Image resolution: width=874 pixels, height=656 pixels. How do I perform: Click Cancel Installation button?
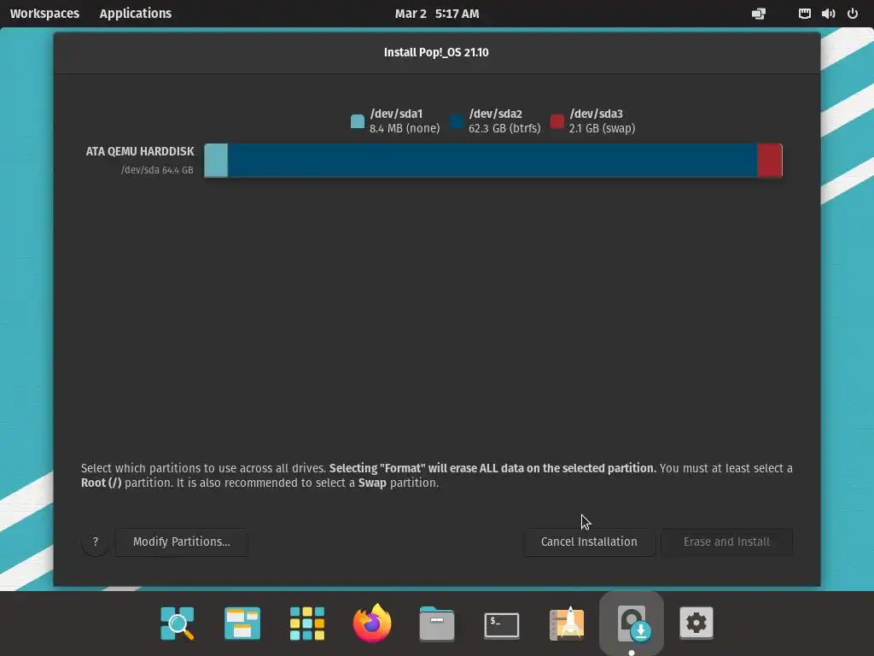click(x=589, y=542)
